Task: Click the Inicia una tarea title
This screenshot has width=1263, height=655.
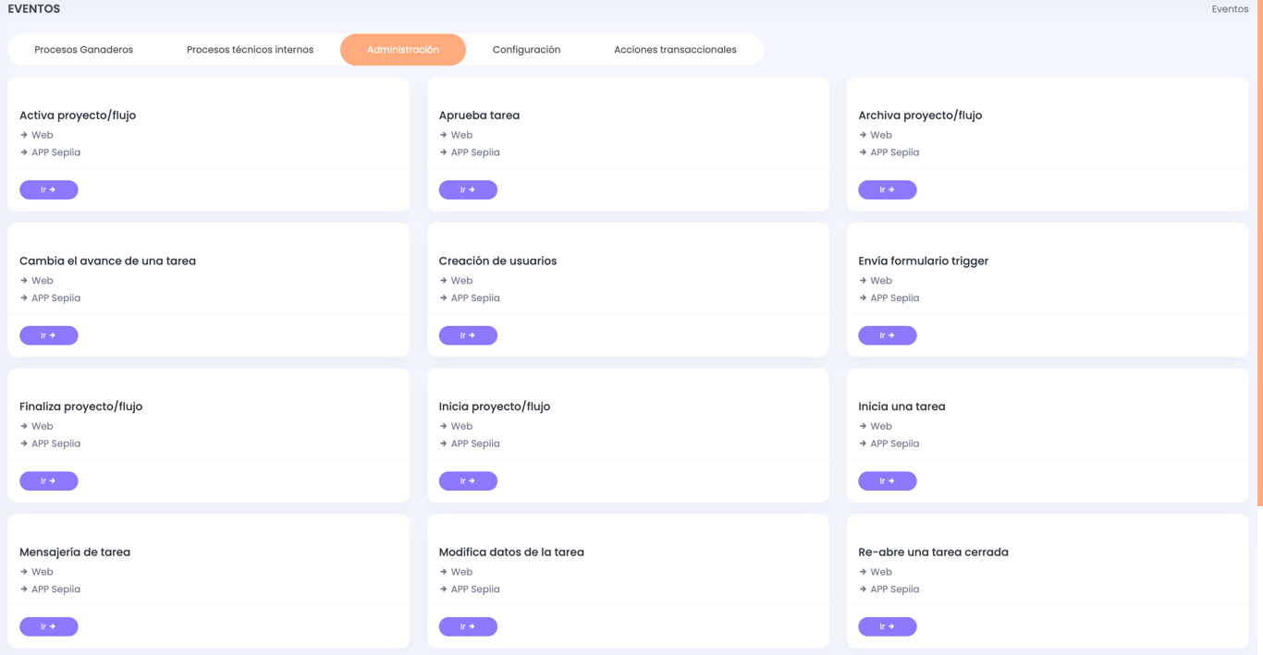Action: 901,406
